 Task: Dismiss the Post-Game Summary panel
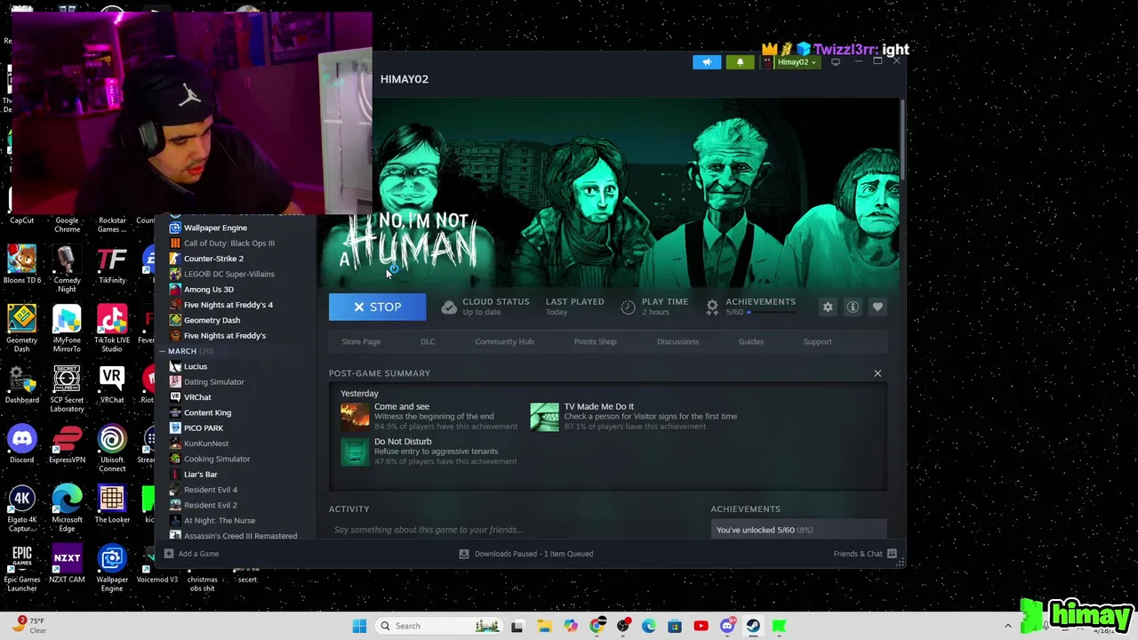[878, 373]
